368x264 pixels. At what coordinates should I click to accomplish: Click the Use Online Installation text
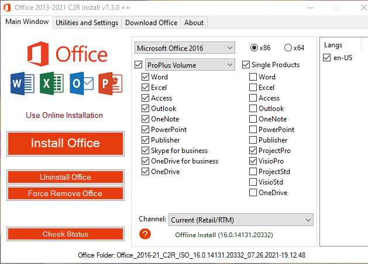64,115
